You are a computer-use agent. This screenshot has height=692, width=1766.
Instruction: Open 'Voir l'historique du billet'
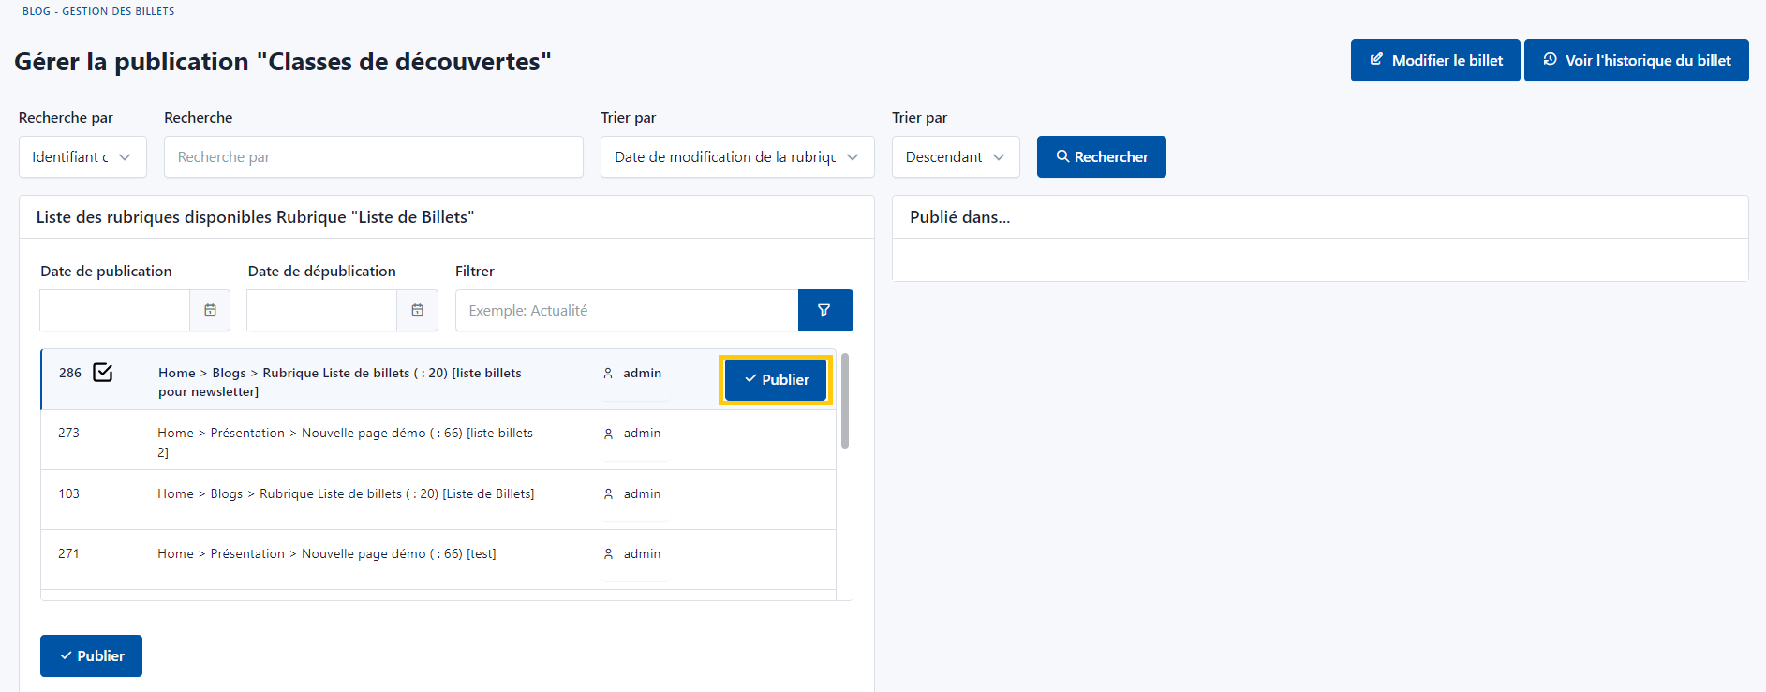(x=1636, y=61)
